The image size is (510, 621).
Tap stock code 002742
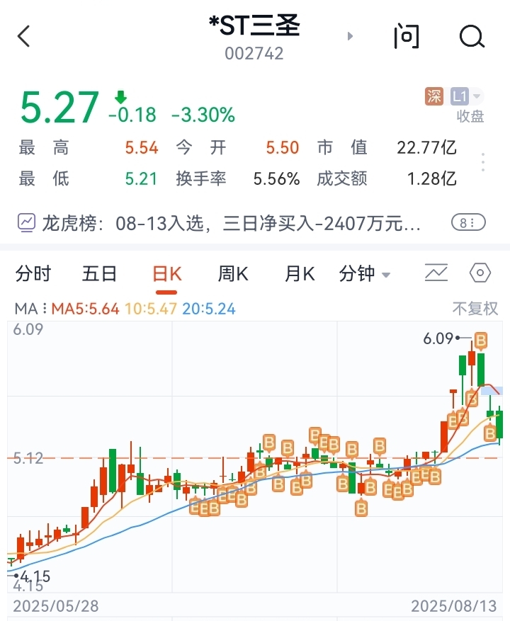[254, 54]
